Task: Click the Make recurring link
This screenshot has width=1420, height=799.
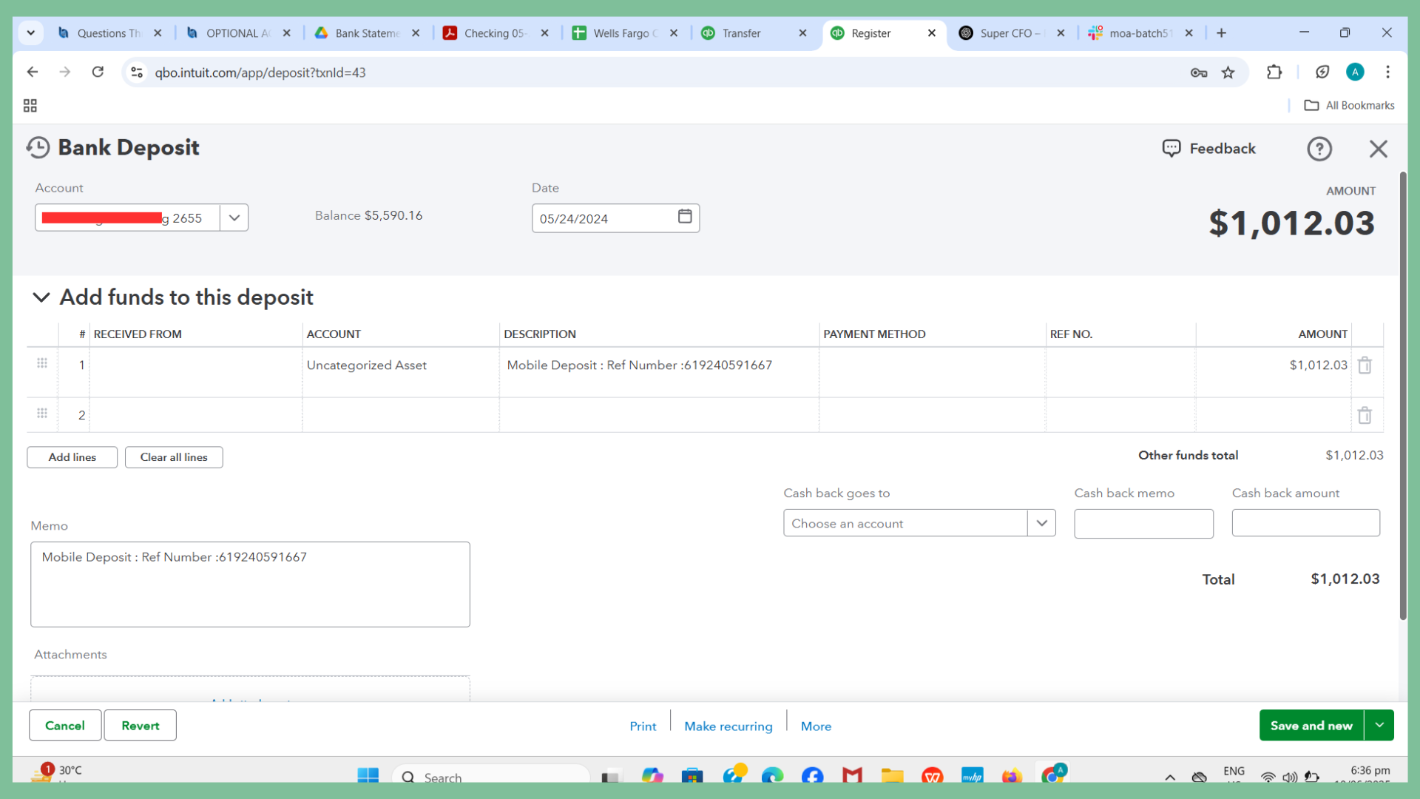Action: tap(728, 726)
